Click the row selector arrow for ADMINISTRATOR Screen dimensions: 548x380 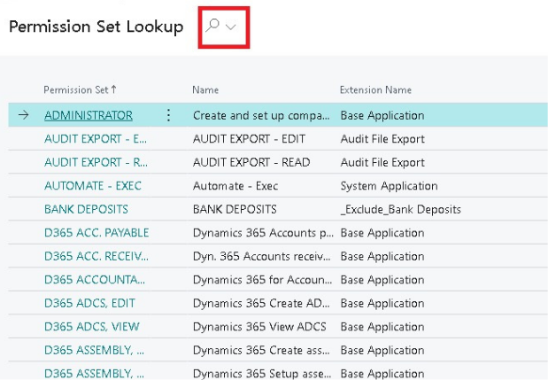tap(23, 114)
